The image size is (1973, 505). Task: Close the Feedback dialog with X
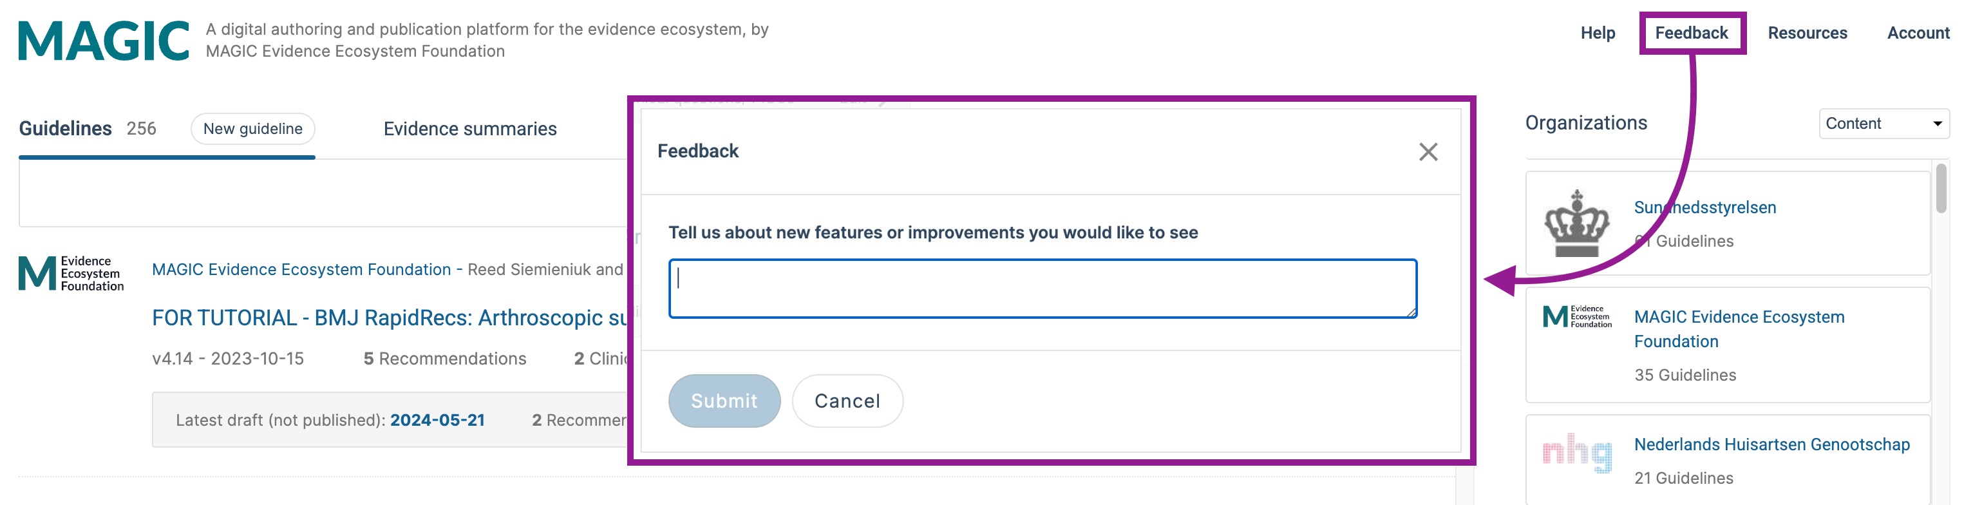[x=1428, y=152]
